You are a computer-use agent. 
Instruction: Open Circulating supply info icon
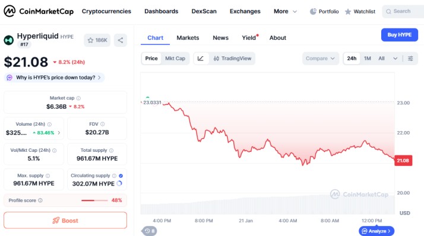(114, 176)
